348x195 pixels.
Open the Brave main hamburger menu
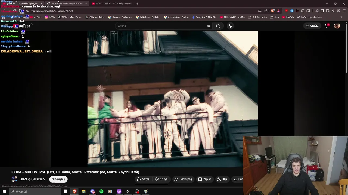[x=344, y=11]
